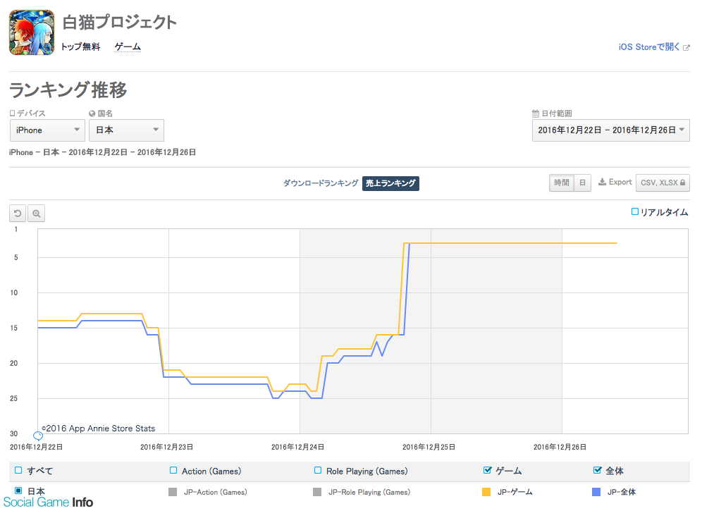The height and width of the screenshot is (511, 702).
Task: Click the JP-Action (Games) gray swatch
Action: pyautogui.click(x=173, y=492)
